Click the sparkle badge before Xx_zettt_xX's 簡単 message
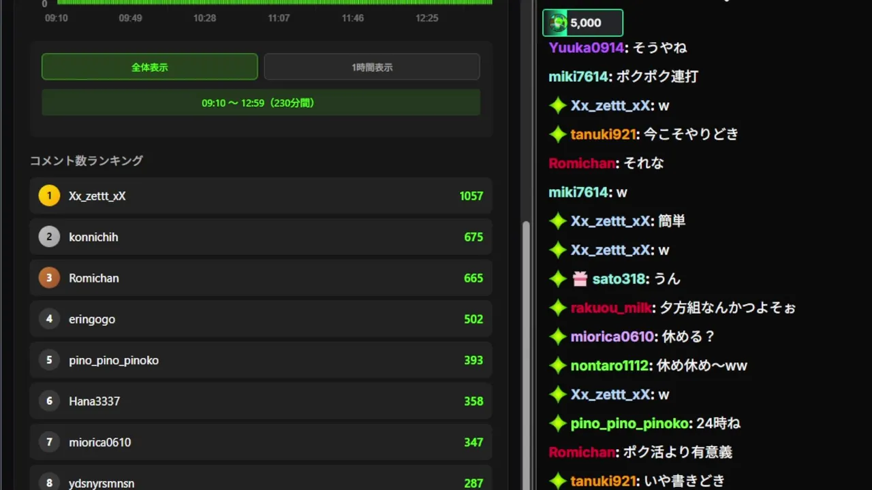 coord(558,221)
